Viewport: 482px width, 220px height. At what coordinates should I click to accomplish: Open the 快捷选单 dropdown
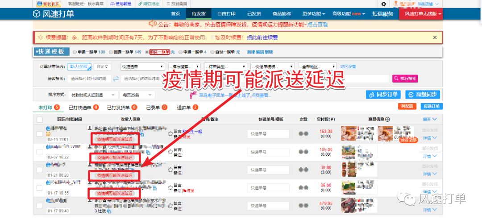pos(142,66)
